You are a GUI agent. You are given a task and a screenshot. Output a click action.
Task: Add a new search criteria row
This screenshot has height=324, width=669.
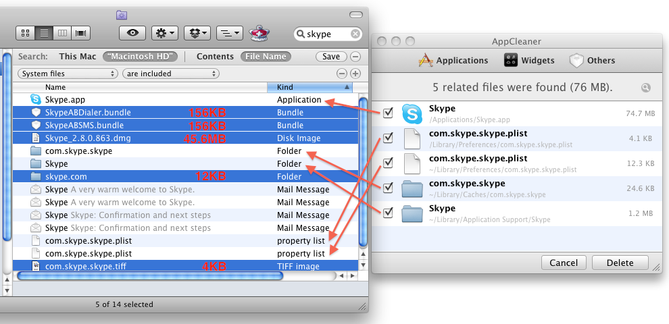pos(355,74)
